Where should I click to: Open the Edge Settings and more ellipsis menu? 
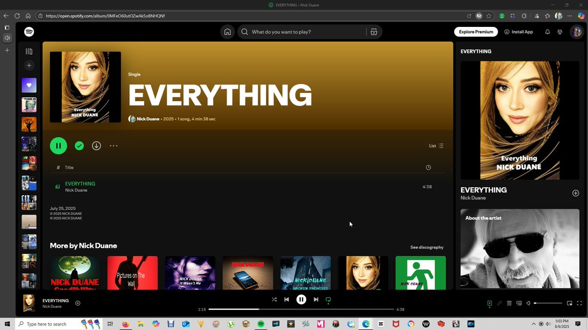point(569,16)
